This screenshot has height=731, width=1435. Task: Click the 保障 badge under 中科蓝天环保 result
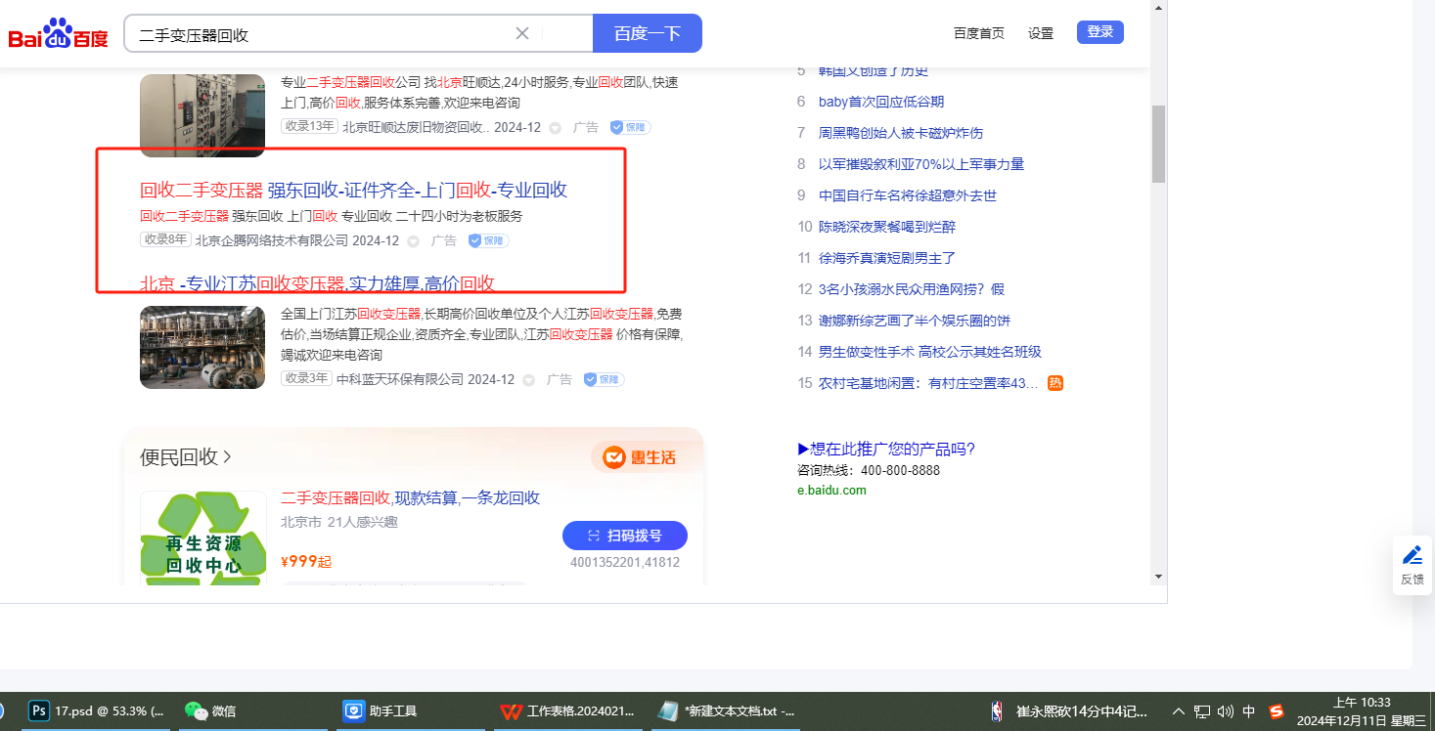(x=604, y=379)
